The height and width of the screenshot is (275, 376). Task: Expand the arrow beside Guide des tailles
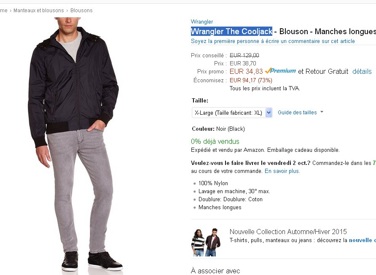click(322, 112)
